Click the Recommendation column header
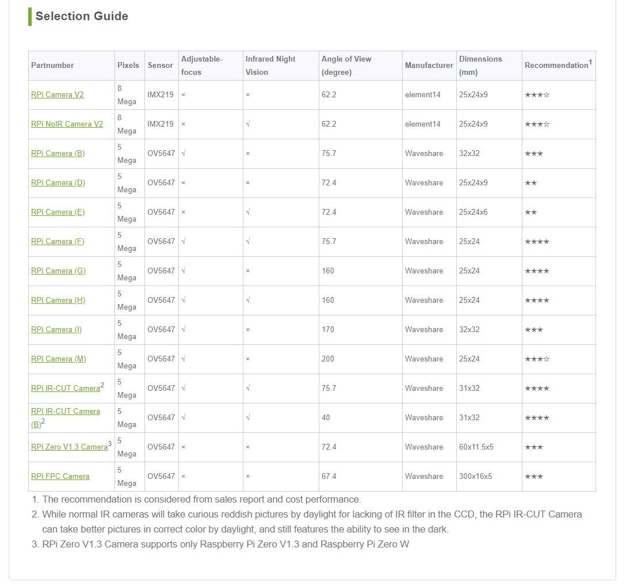Image resolution: width=626 pixels, height=586 pixels. (556, 66)
